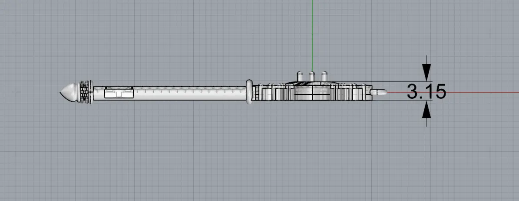Click the small pin at the model's right end
This screenshot has width=519, height=201.
[380, 92]
